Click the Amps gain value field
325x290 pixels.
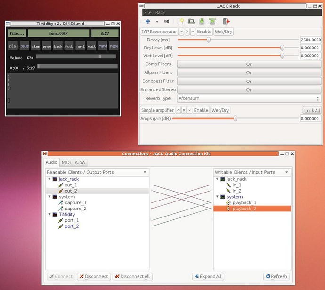(310, 119)
